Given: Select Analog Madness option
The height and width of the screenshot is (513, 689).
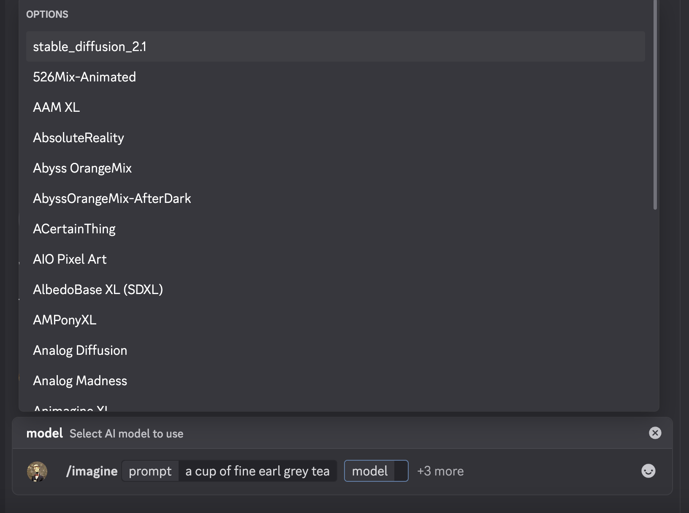Looking at the screenshot, I should [336, 381].
